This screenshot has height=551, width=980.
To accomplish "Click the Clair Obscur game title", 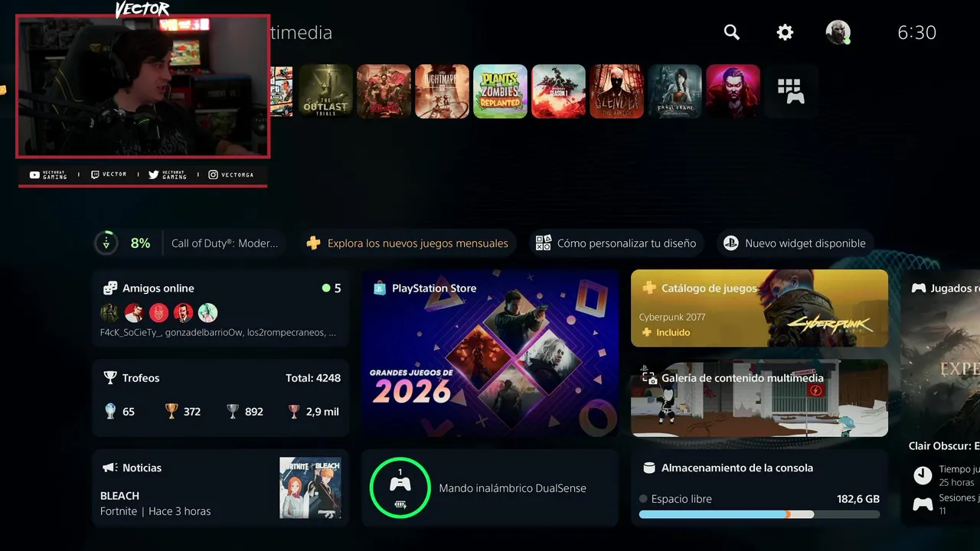I will (944, 446).
